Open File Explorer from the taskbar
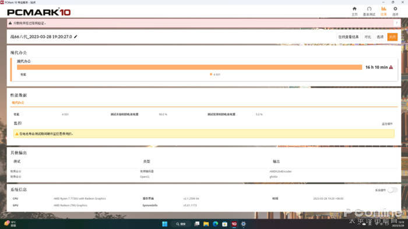The height and width of the screenshot is (229, 408). pos(206,224)
